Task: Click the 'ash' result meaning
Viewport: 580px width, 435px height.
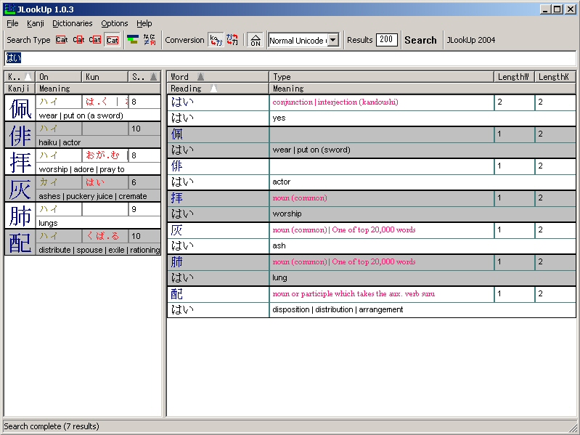Action: coord(279,245)
